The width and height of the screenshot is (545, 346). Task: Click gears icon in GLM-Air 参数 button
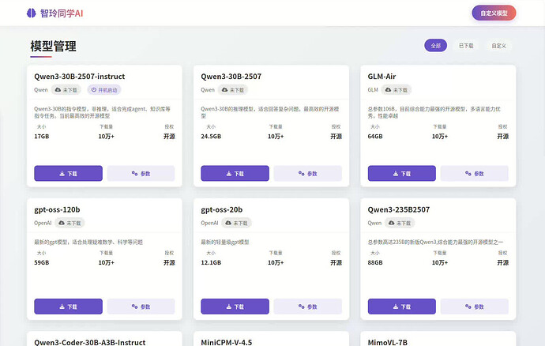[468, 173]
